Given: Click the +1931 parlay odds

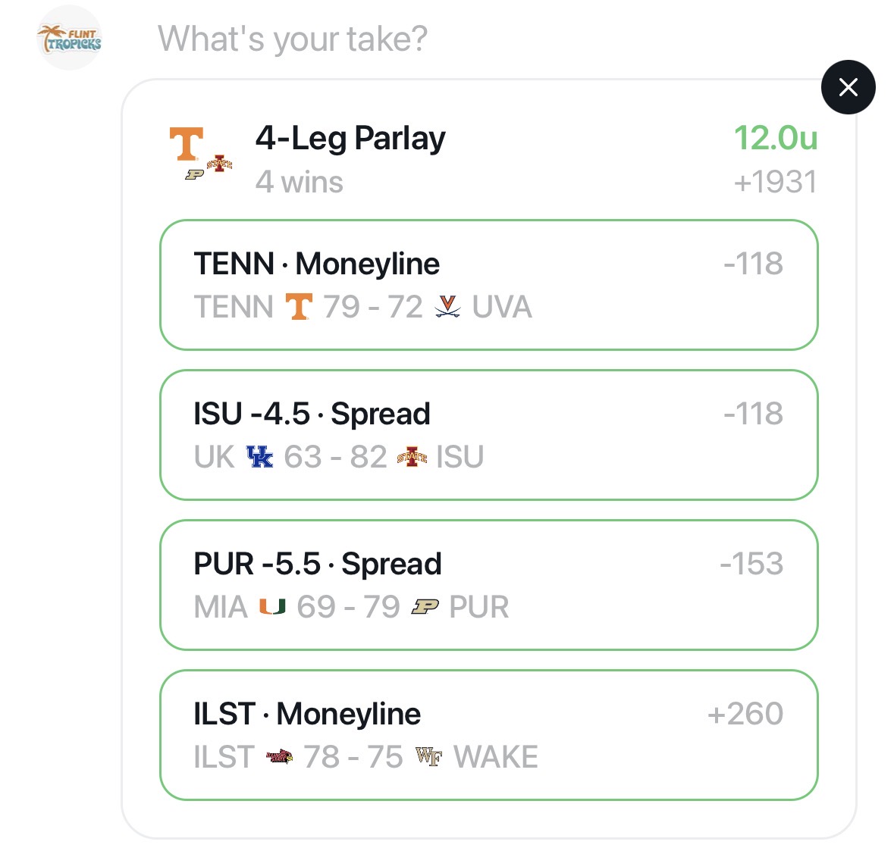Looking at the screenshot, I should point(775,183).
